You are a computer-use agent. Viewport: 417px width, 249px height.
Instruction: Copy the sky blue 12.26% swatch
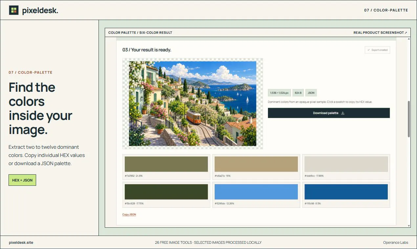click(256, 192)
